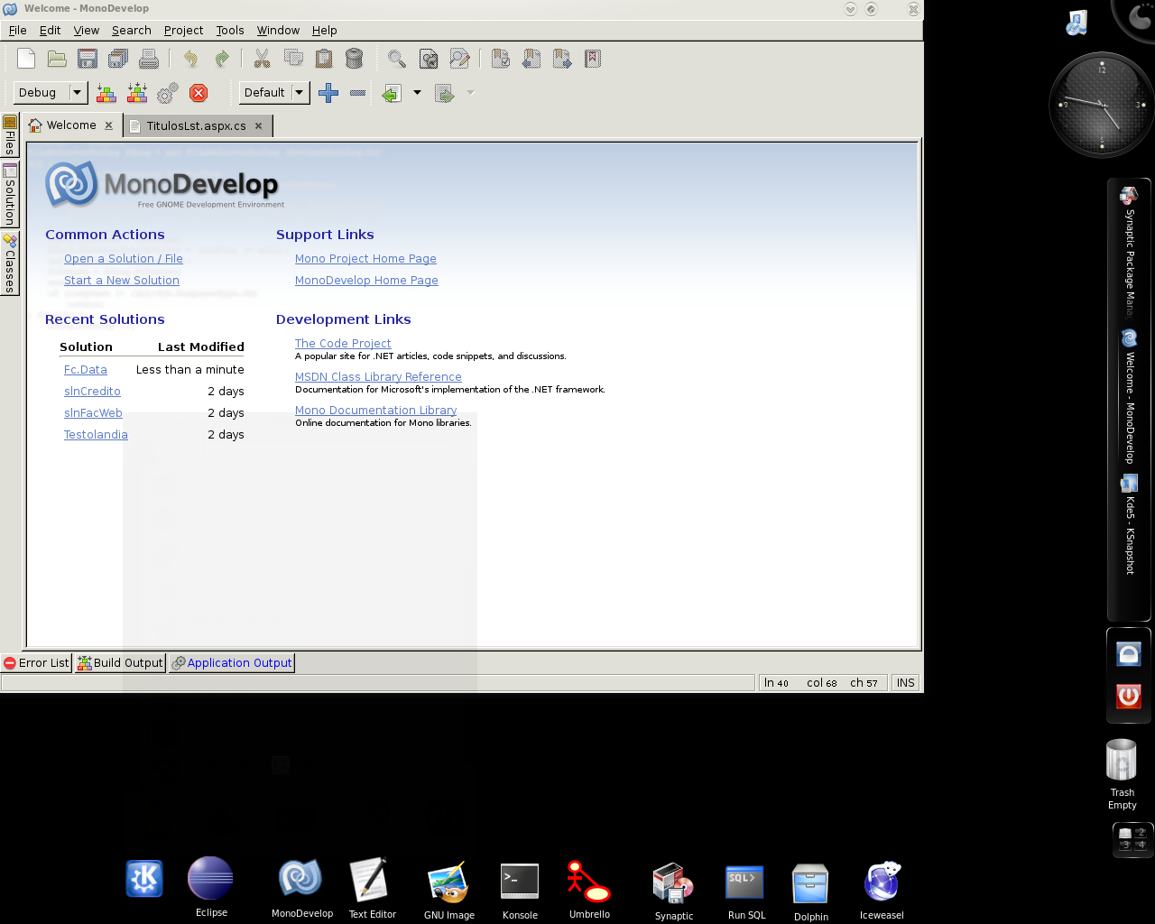Click the Open folder toolbar icon
This screenshot has height=924, width=1155.
click(57, 60)
